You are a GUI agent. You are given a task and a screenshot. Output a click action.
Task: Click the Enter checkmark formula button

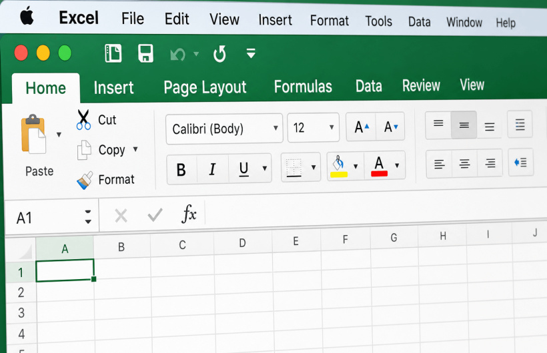coord(155,215)
